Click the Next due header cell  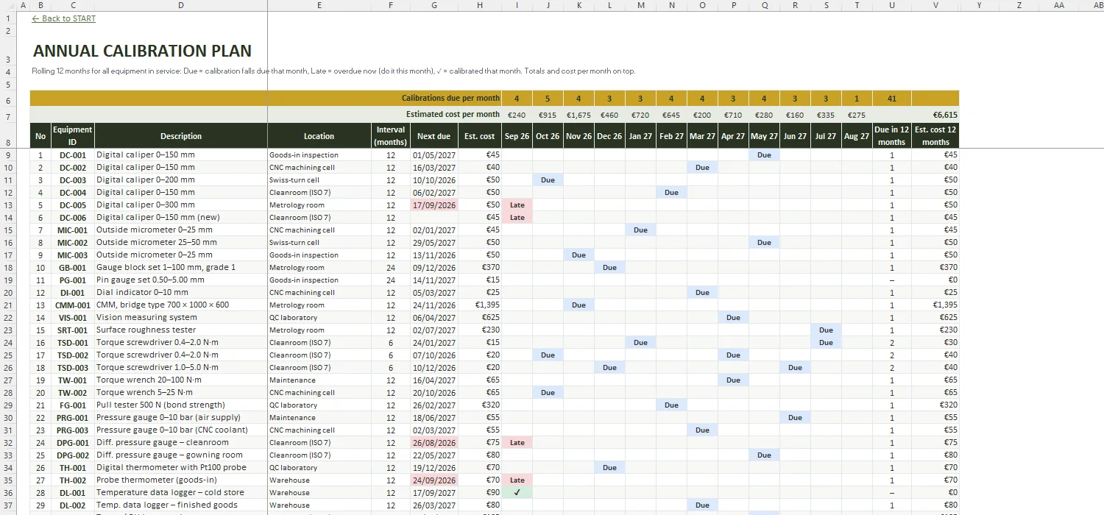[434, 136]
